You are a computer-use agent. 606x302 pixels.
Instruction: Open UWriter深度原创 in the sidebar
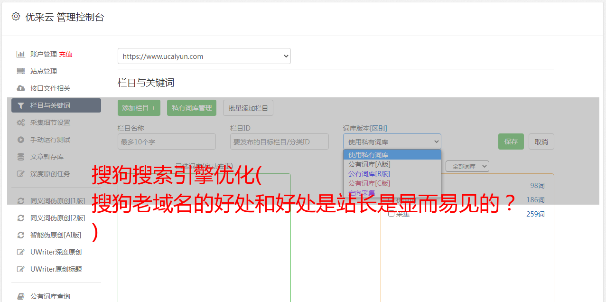[56, 252]
